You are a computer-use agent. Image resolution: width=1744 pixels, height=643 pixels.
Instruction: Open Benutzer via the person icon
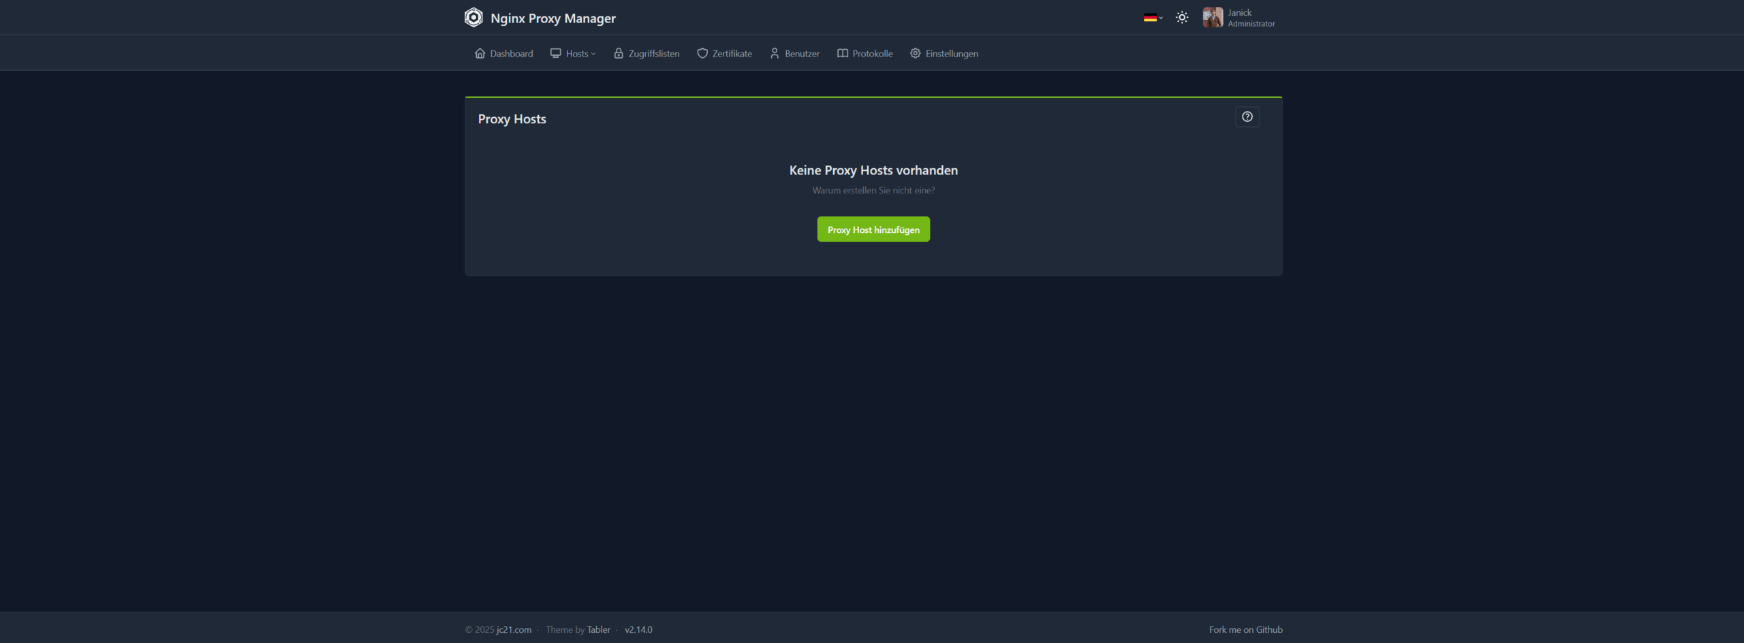[775, 53]
